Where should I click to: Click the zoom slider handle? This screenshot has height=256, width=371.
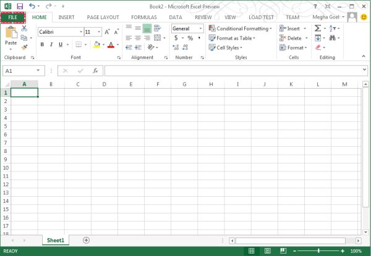pos(318,251)
